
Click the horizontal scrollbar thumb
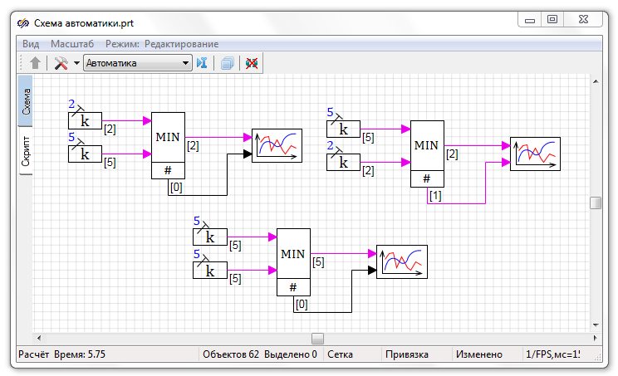pos(316,338)
